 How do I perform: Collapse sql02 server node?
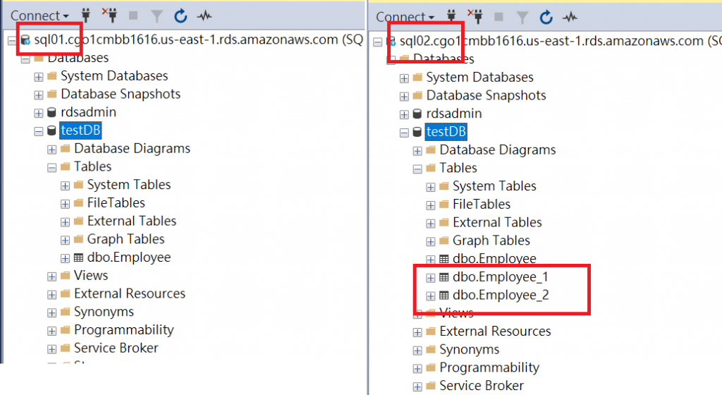coord(378,42)
